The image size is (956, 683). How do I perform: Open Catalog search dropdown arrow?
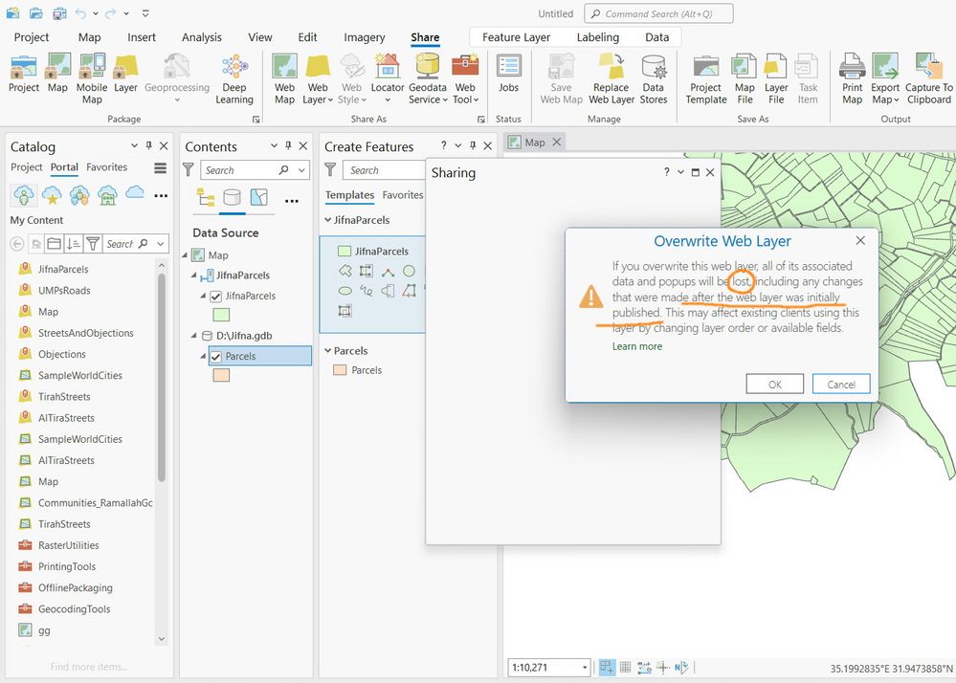(161, 244)
